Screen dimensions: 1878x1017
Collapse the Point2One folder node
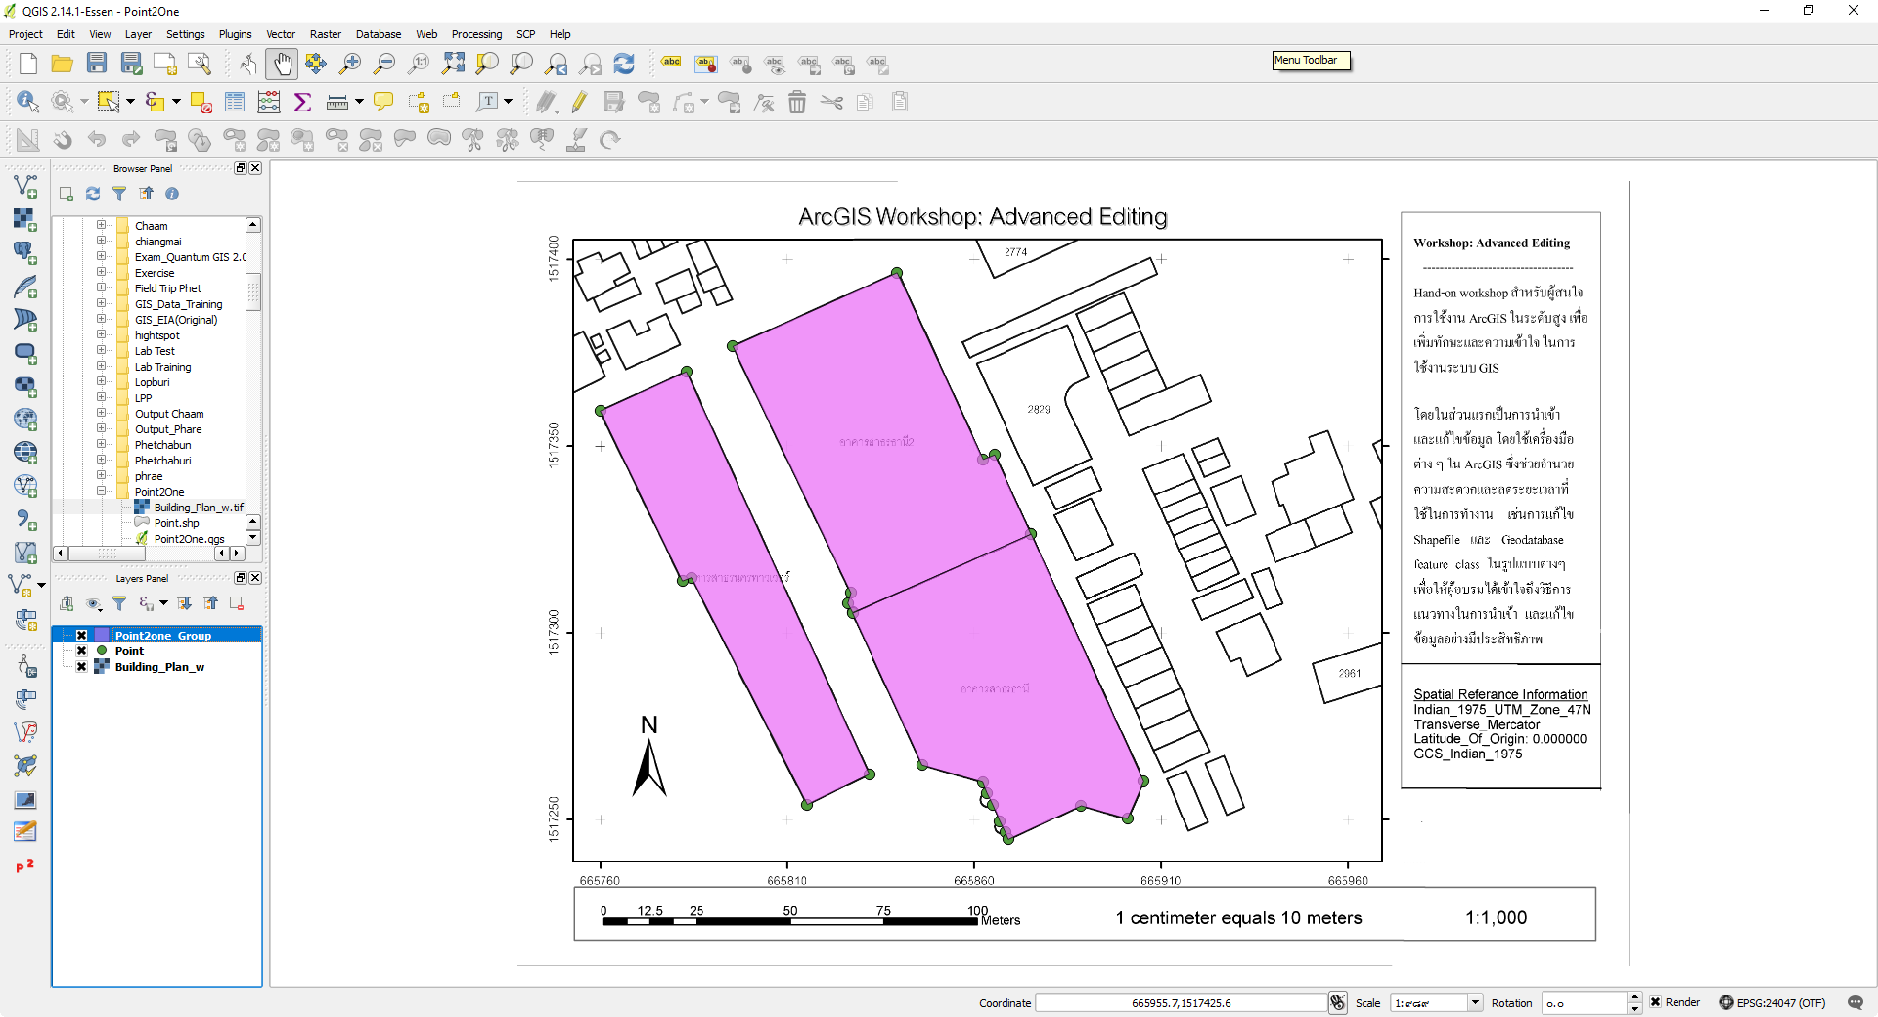pyautogui.click(x=101, y=491)
